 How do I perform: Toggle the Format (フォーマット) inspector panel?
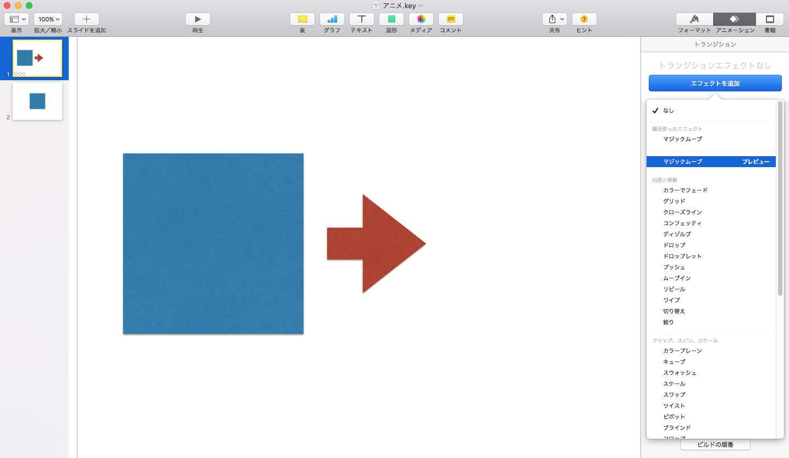pyautogui.click(x=694, y=19)
